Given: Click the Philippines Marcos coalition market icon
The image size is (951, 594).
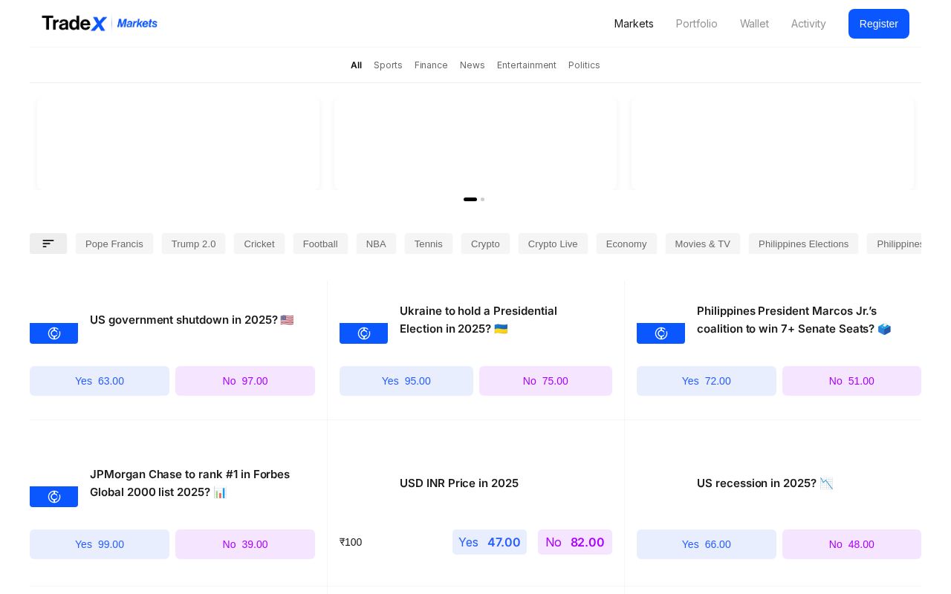Looking at the screenshot, I should coord(660,333).
